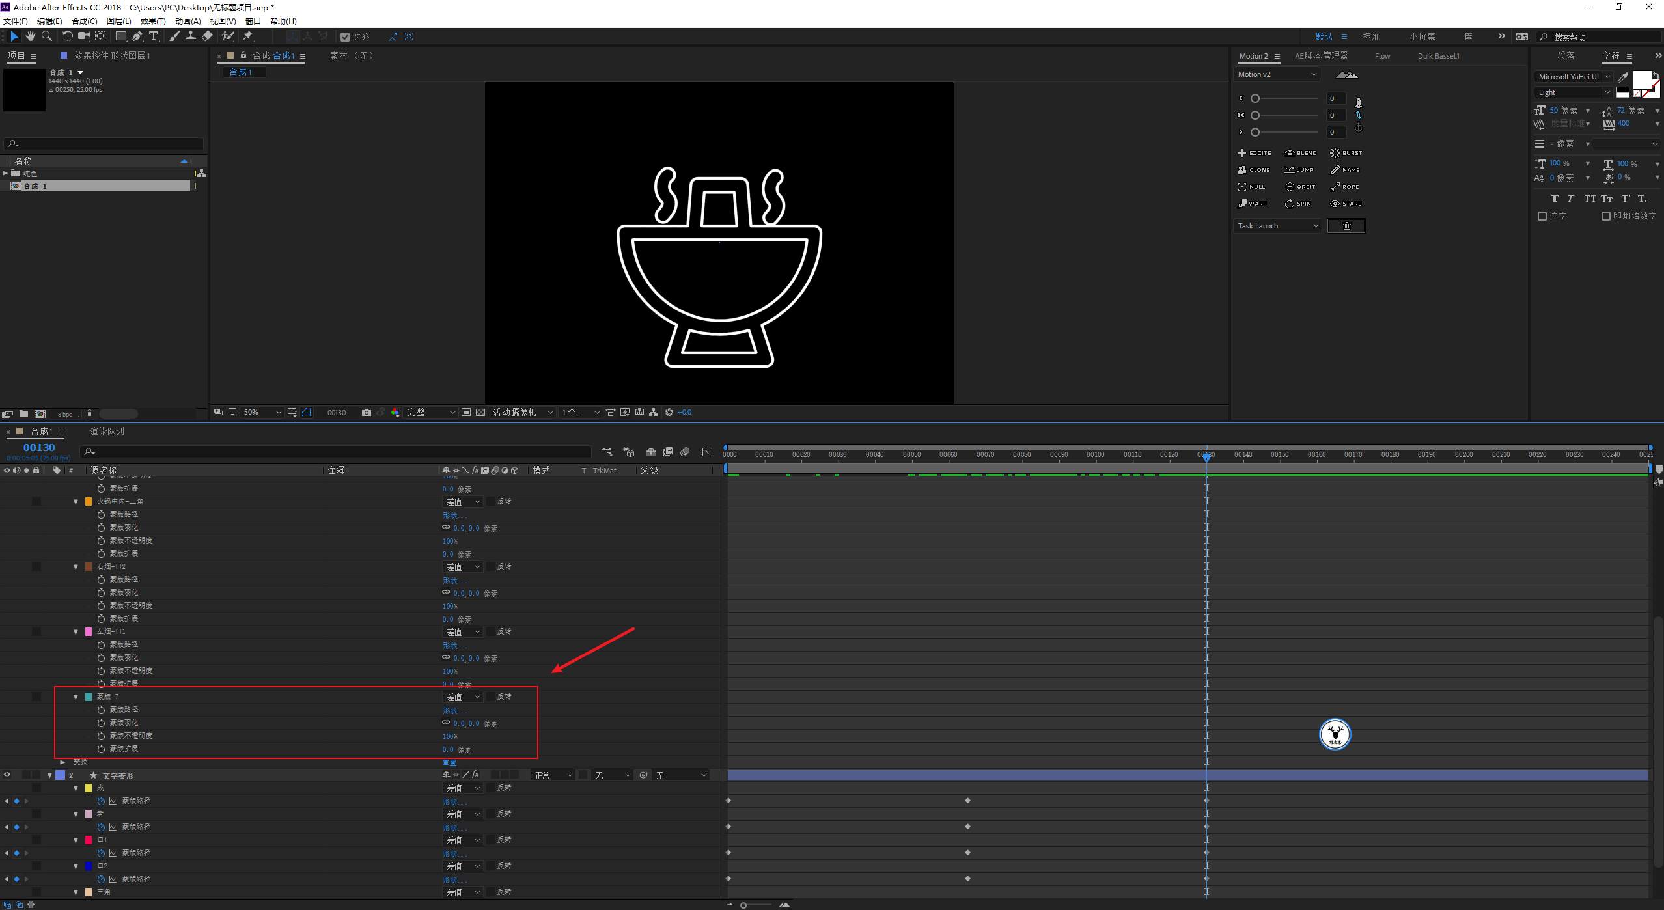1664x910 pixels.
Task: Click 反转 keyframe reverse button
Action: 505,696
